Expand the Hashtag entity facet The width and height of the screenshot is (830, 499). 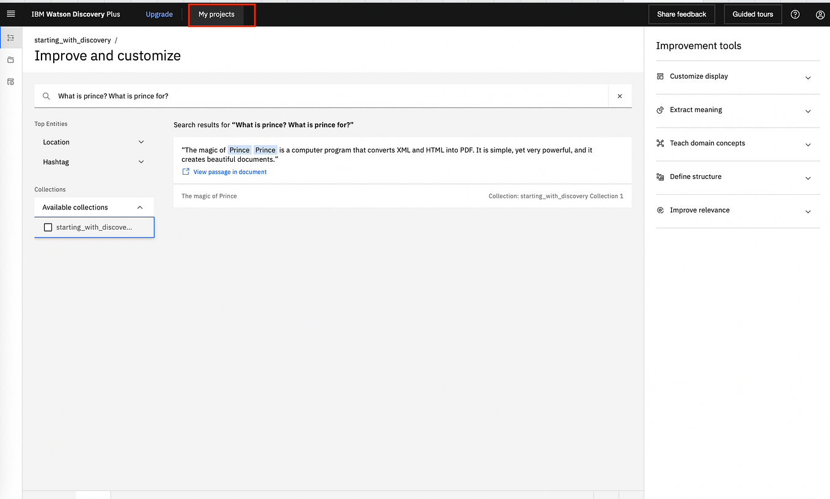point(94,162)
